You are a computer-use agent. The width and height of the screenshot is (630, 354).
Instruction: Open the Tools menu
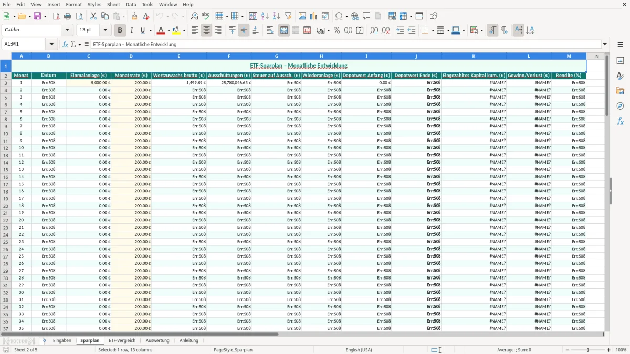click(x=148, y=4)
